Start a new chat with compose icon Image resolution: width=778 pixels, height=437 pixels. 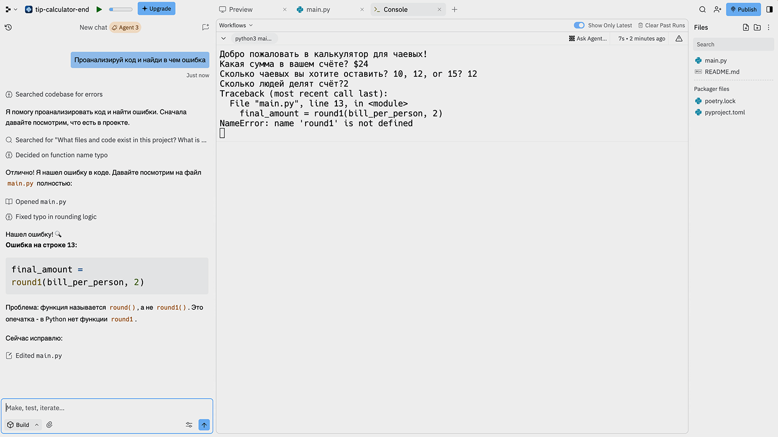(205, 27)
